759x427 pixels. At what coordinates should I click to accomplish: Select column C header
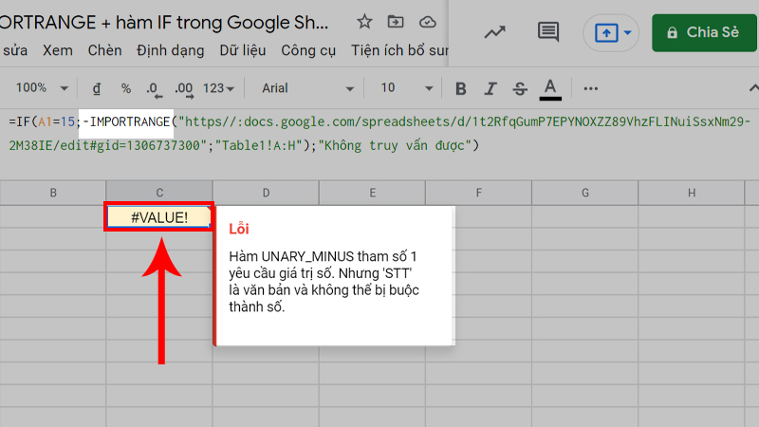(x=159, y=193)
